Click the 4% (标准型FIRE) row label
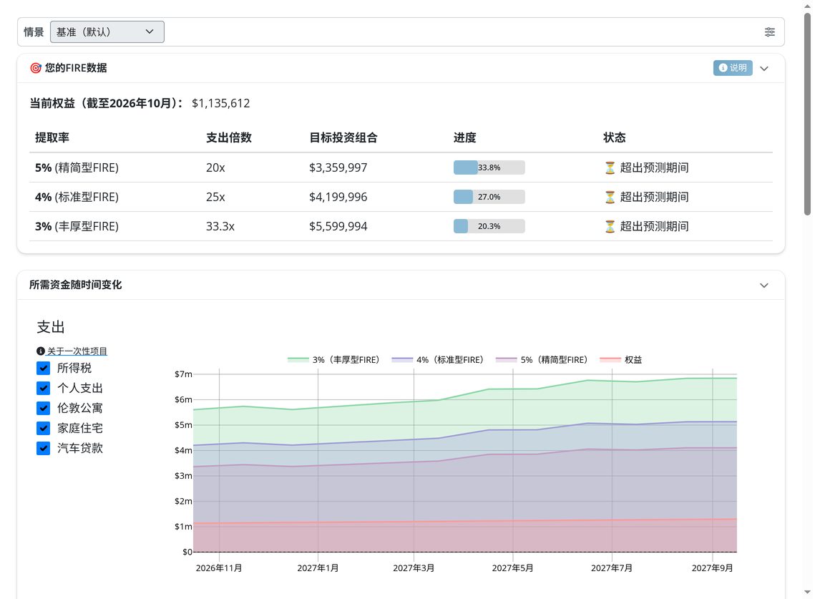This screenshot has height=599, width=830. point(77,197)
